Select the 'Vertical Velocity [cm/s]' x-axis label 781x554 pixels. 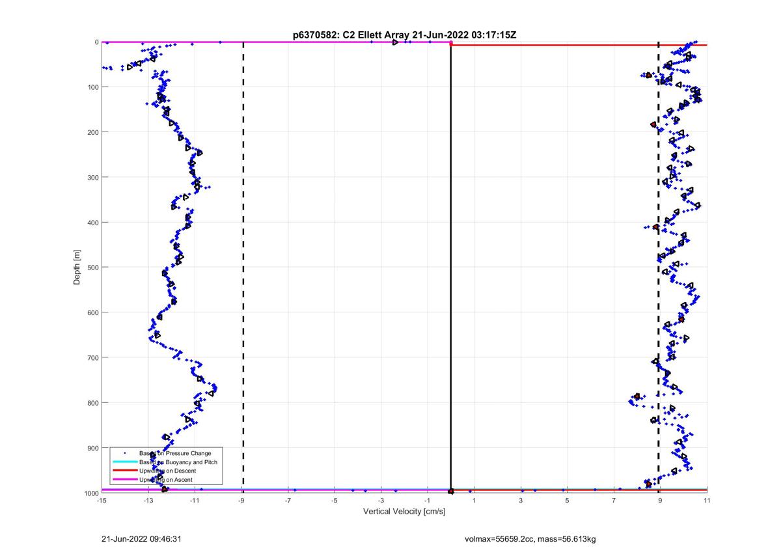click(x=404, y=512)
